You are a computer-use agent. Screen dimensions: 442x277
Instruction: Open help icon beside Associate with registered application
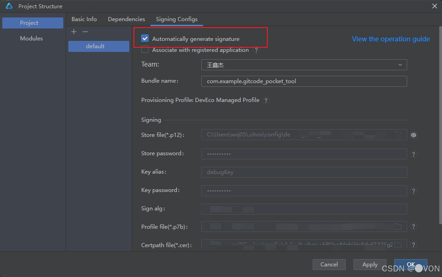[256, 50]
